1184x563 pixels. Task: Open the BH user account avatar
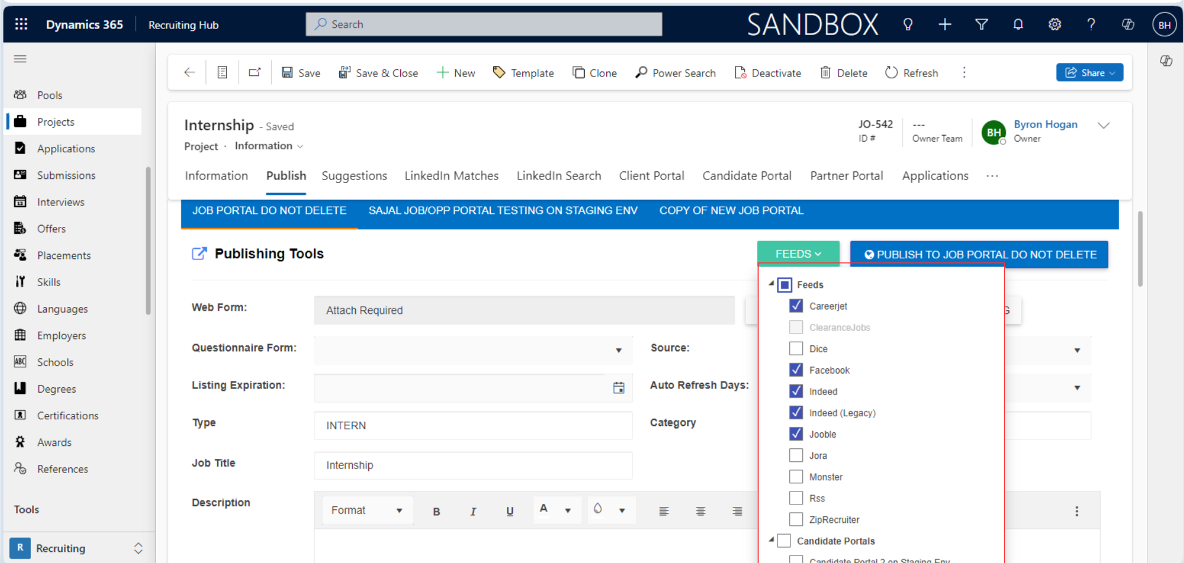coord(1164,25)
